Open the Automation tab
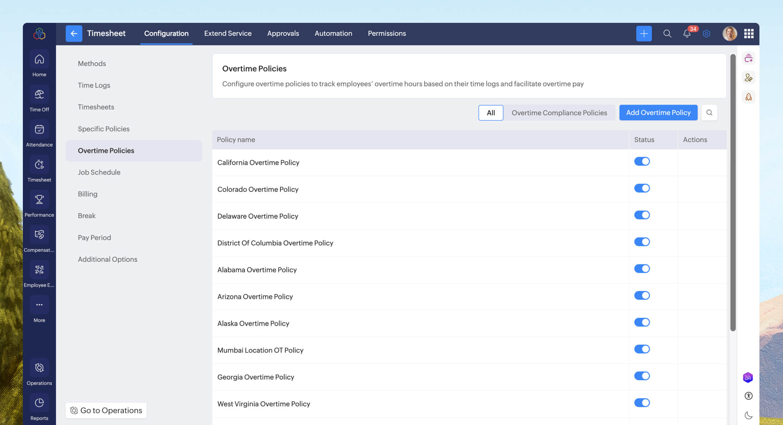Image resolution: width=783 pixels, height=425 pixels. pyautogui.click(x=333, y=34)
